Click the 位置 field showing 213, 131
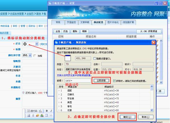 (112, 69)
